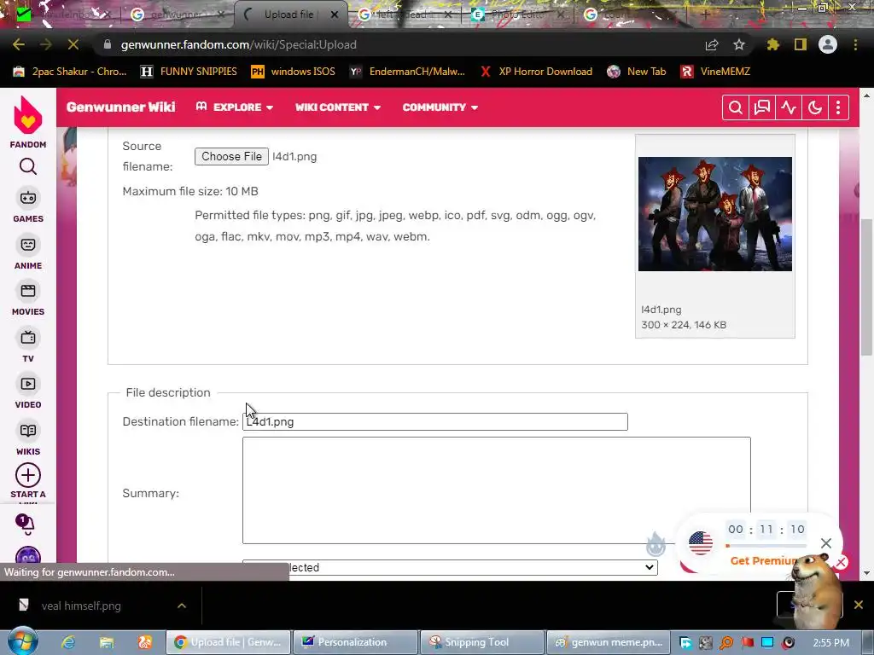The image size is (874, 655).
Task: Expand the COMMUNITY menu
Action: (x=440, y=107)
